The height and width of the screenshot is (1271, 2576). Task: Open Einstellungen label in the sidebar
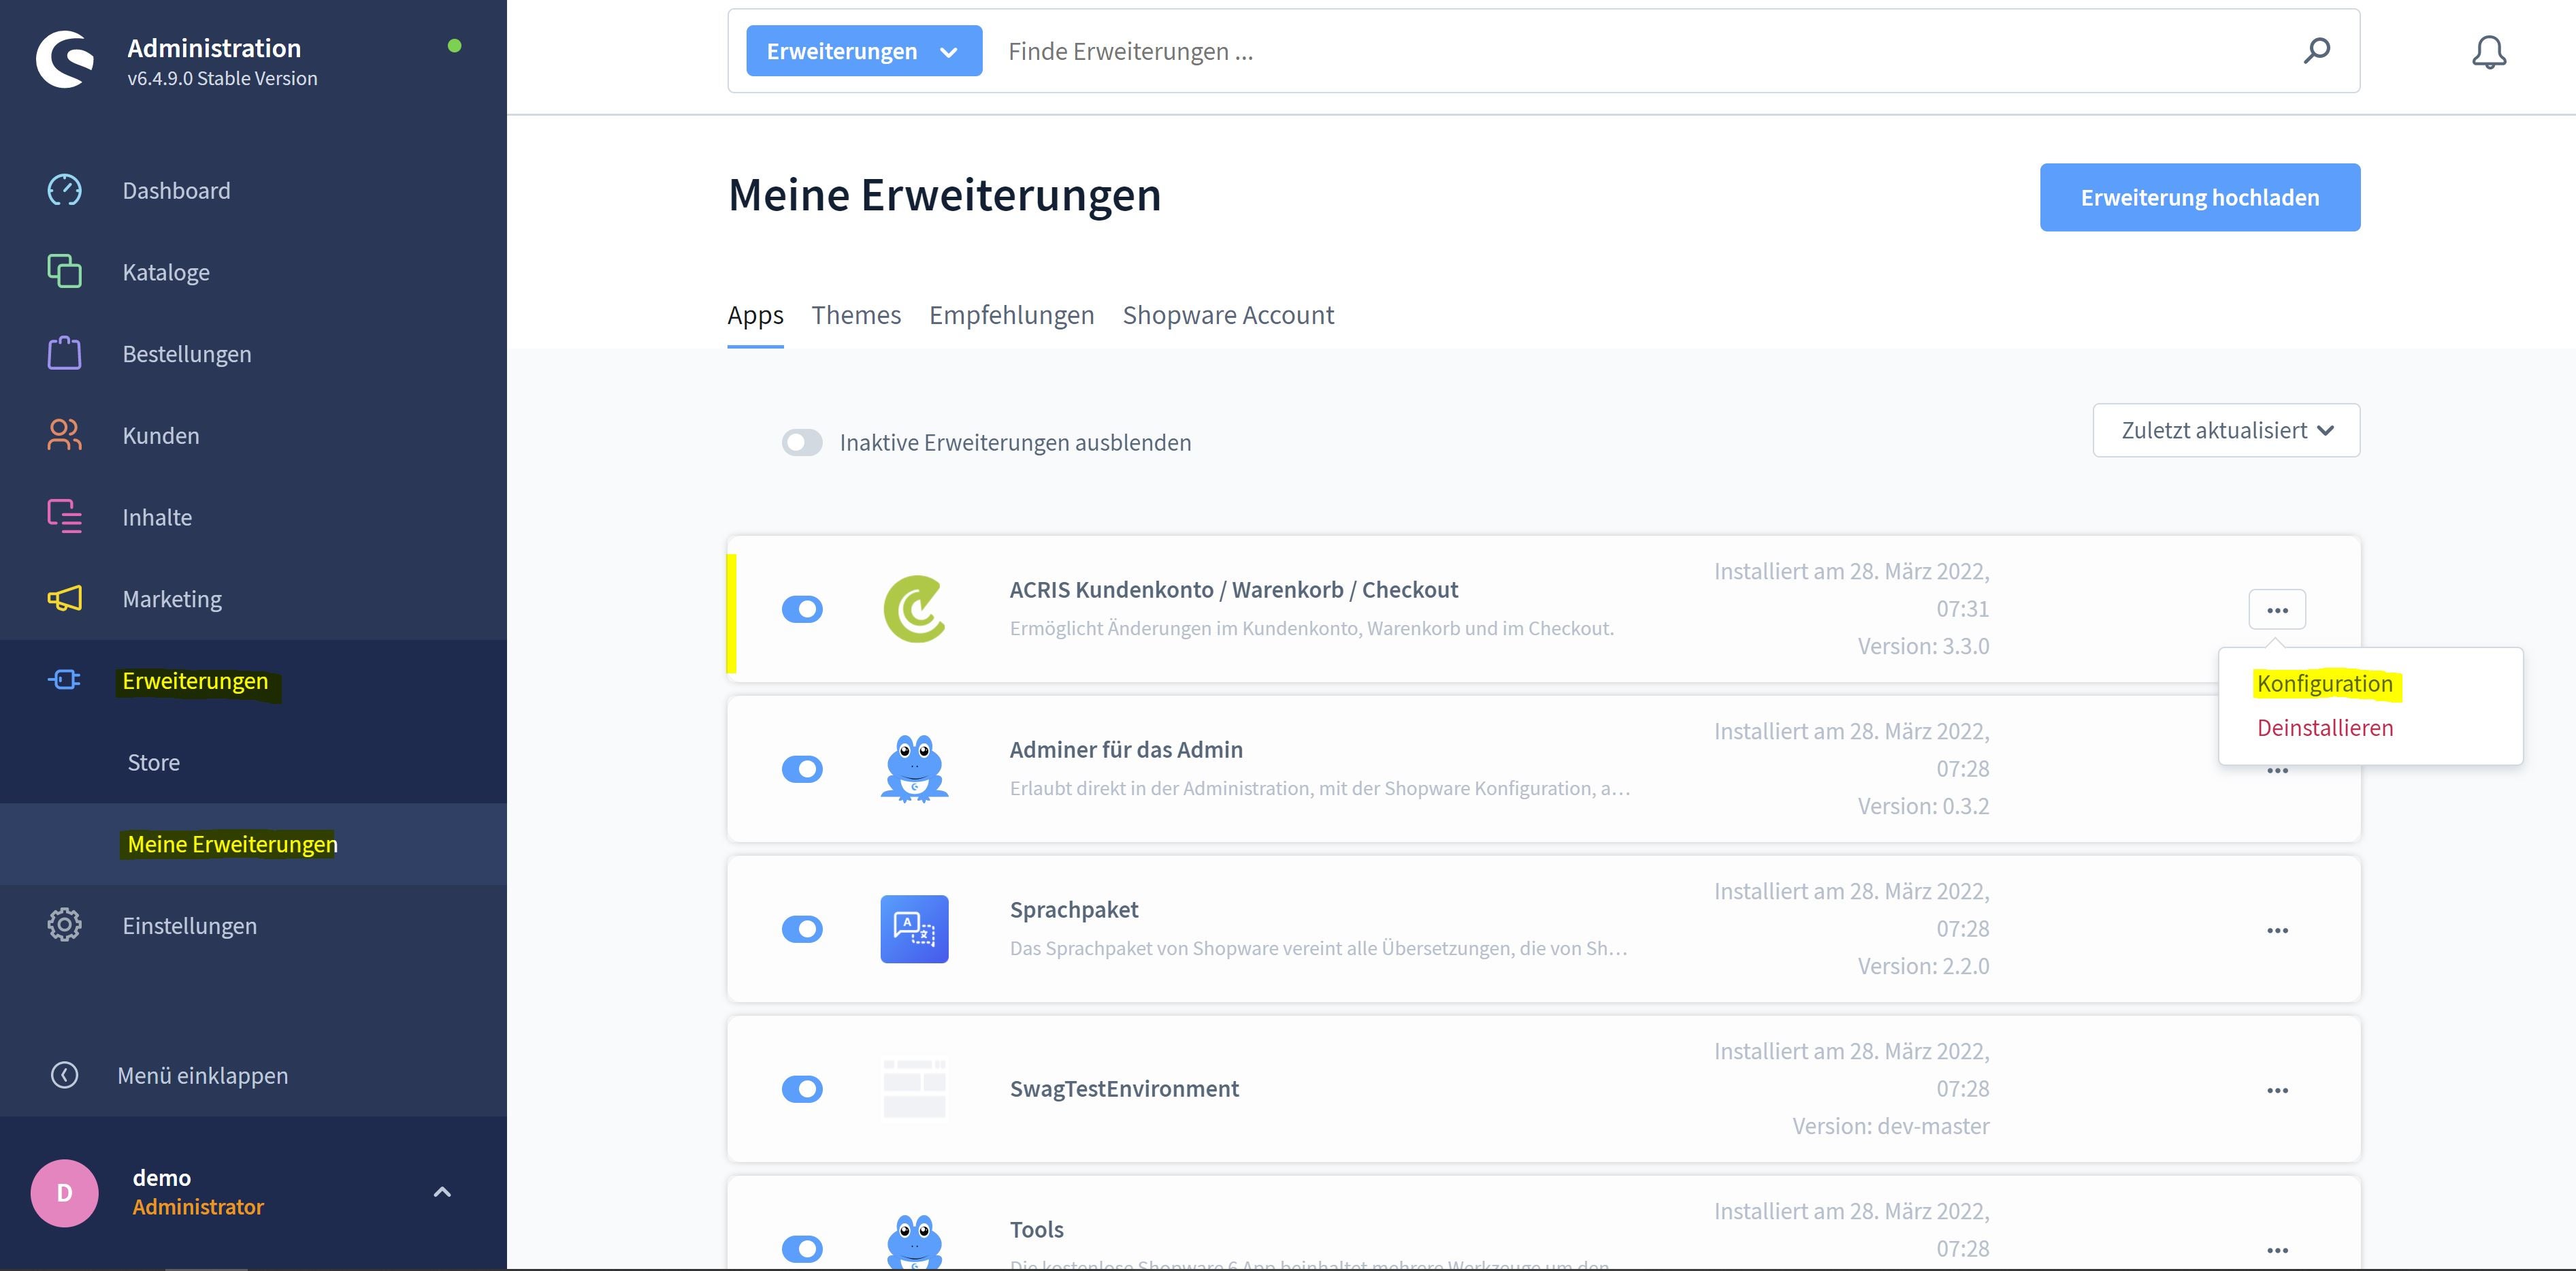click(189, 926)
